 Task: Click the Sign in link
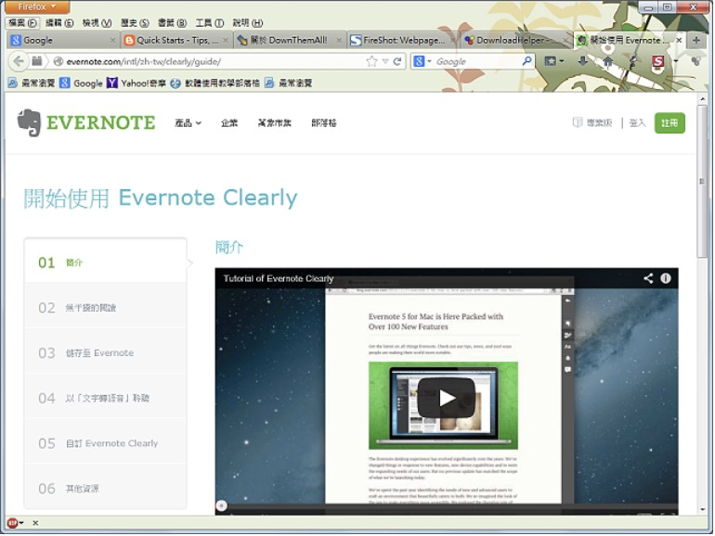(638, 123)
